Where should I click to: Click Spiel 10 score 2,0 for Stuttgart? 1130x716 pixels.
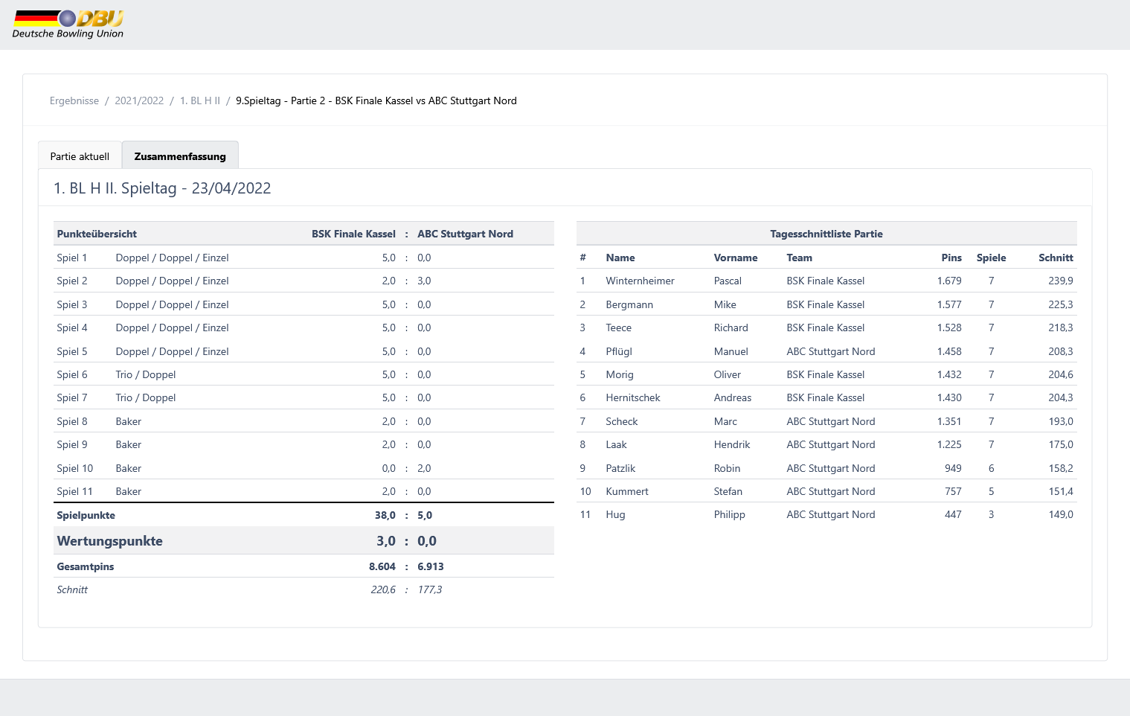424,468
